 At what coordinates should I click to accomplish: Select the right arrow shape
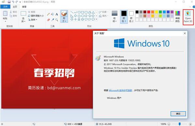coord(86,16)
